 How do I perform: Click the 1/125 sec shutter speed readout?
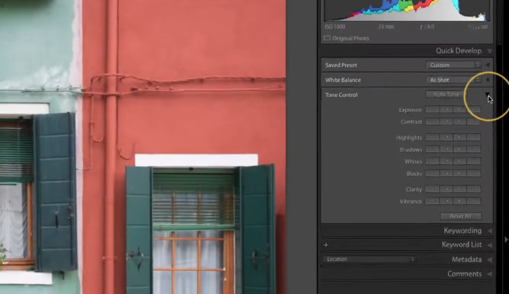(478, 27)
